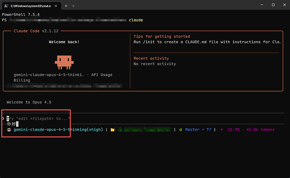This screenshot has width=290, height=178.
Task: Click the '45.8k tokens' text
Action: click(261, 130)
